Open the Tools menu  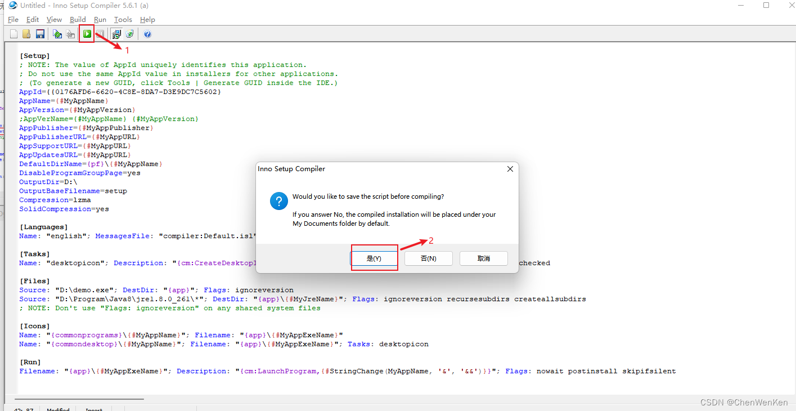tap(123, 20)
